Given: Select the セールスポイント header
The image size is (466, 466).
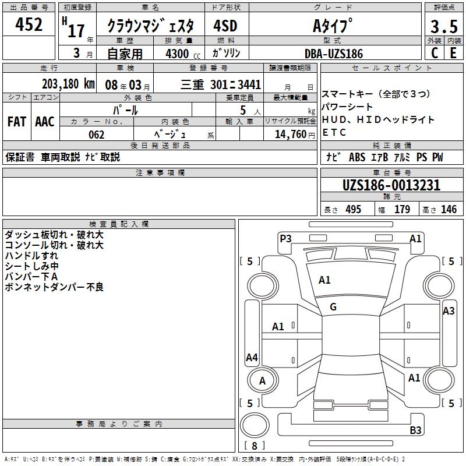Looking at the screenshot, I should [x=391, y=68].
